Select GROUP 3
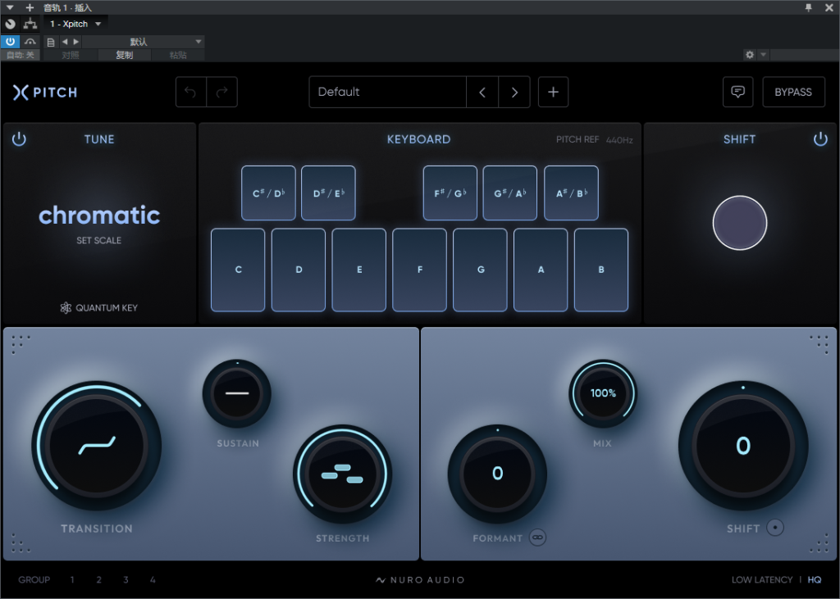The image size is (840, 599). 126,579
